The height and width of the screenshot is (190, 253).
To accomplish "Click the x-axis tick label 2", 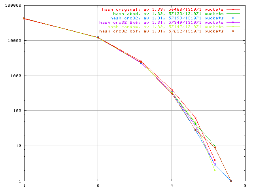I will tap(98, 185).
